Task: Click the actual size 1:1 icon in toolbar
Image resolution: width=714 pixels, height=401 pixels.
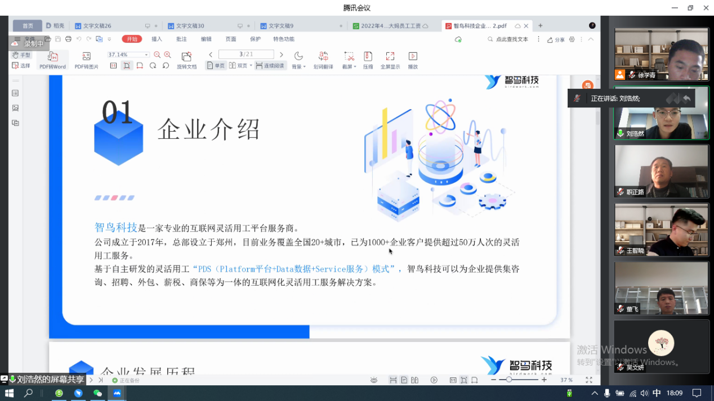Action: 113,66
